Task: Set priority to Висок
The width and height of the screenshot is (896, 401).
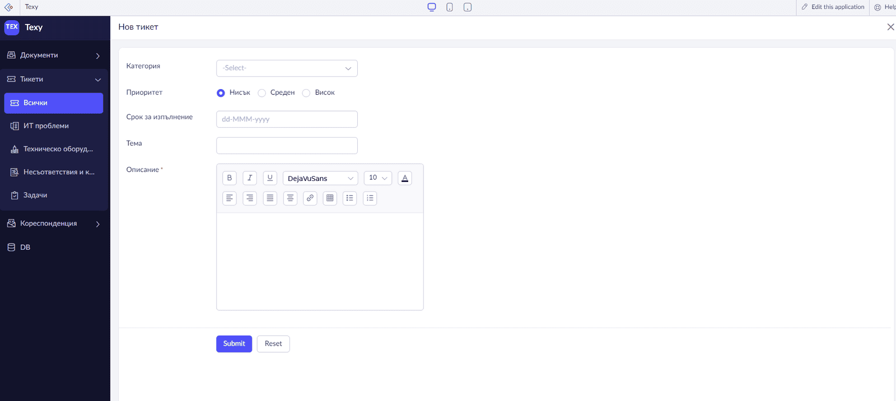Action: (x=306, y=93)
